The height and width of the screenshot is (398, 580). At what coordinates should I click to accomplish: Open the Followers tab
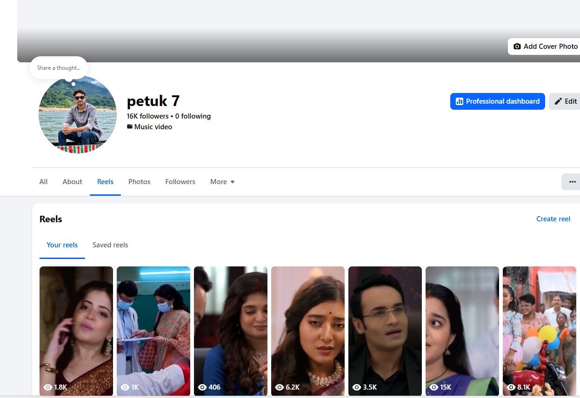[180, 182]
